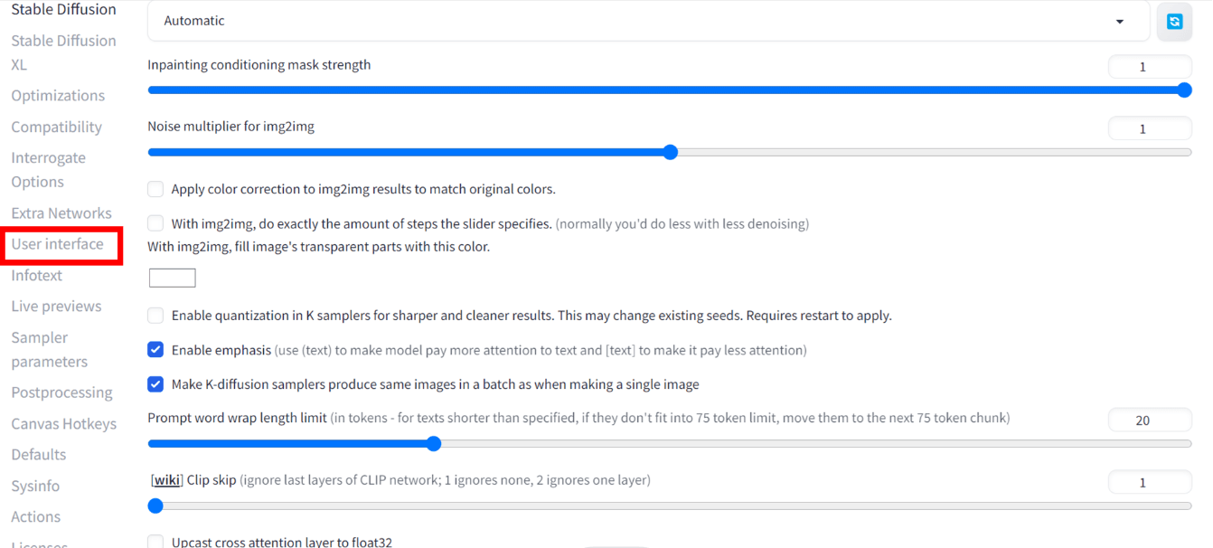The height and width of the screenshot is (548, 1213).
Task: Enable color correction for img2img results
Action: [155, 190]
